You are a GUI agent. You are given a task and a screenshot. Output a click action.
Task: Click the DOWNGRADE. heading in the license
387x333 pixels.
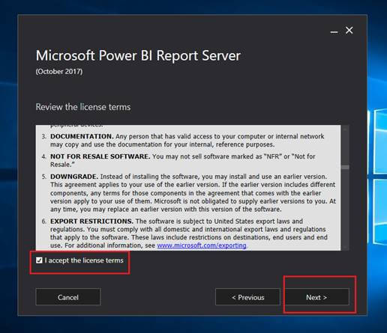click(x=74, y=177)
